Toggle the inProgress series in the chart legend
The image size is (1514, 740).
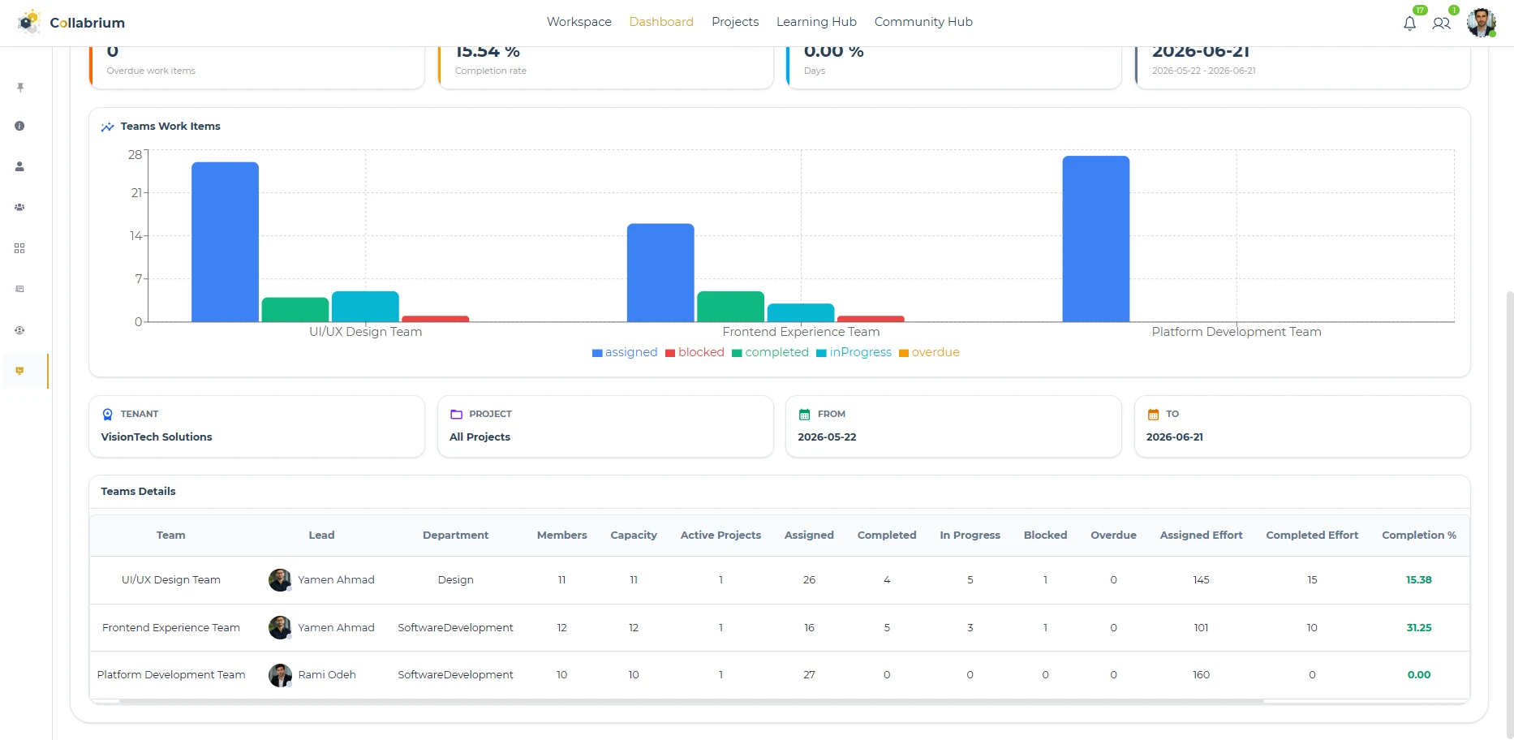[x=854, y=352]
